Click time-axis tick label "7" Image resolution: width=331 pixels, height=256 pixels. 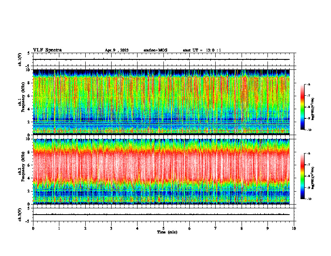(216, 228)
